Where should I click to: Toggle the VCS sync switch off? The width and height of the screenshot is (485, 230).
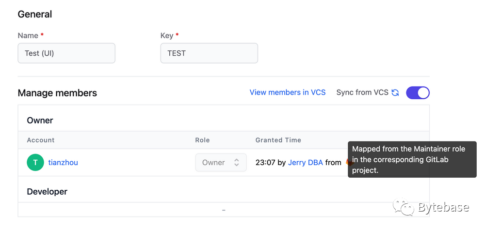pos(418,92)
